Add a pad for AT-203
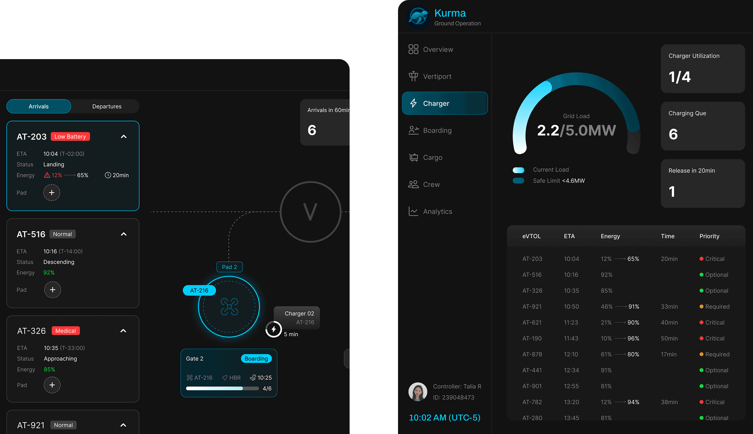753x434 pixels. [x=51, y=192]
